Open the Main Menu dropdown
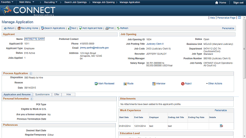The width and height of the screenshot is (246, 138). pos(27,2)
